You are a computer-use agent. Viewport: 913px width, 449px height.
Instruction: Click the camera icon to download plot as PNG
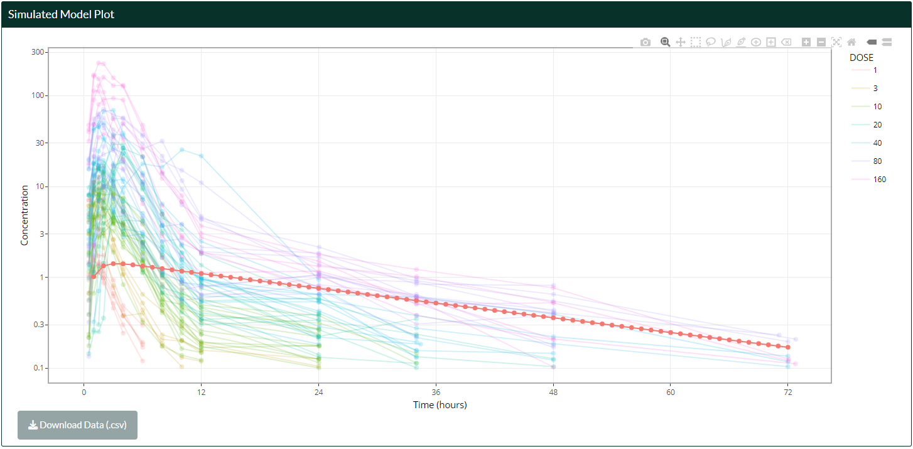645,42
